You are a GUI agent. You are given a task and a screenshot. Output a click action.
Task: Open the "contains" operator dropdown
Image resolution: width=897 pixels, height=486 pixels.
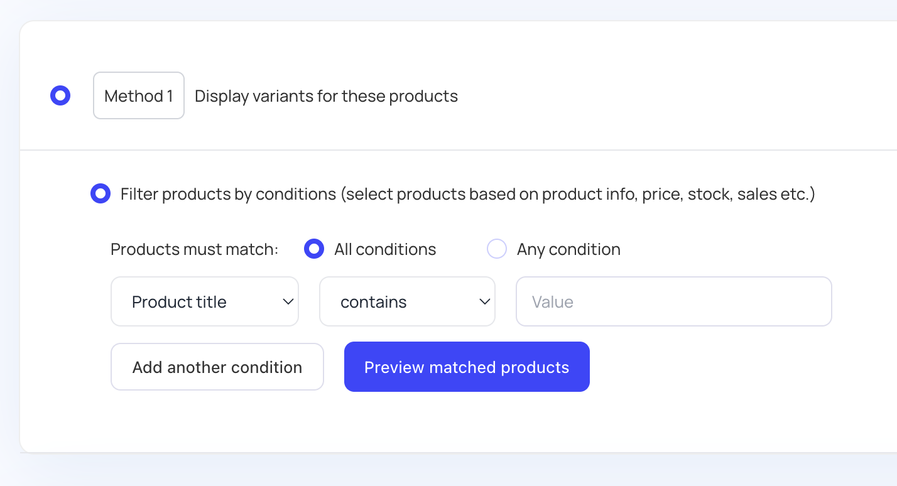click(x=407, y=302)
